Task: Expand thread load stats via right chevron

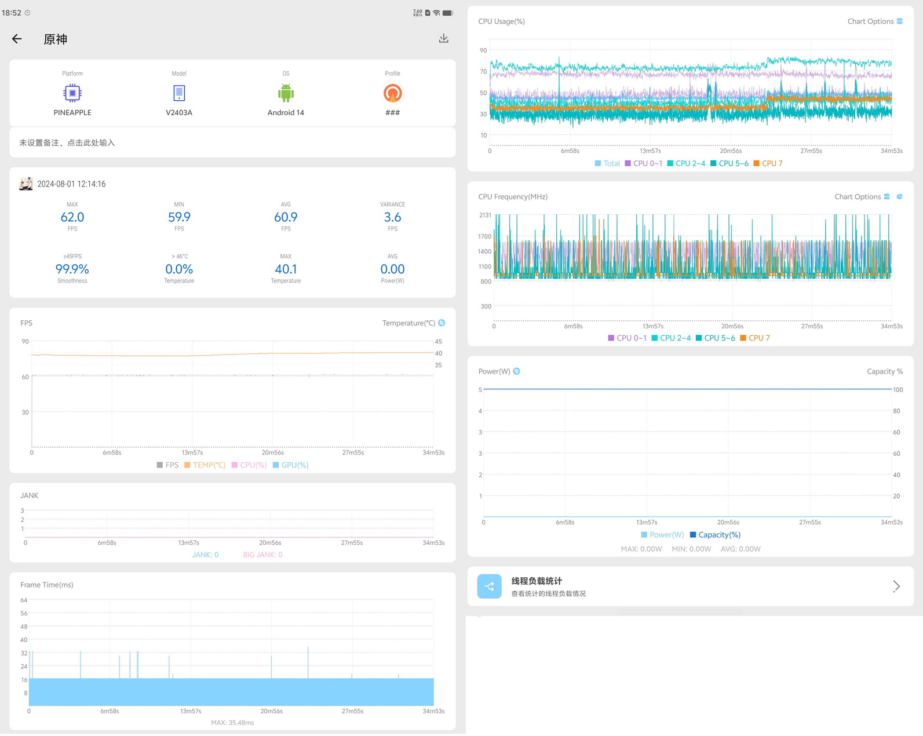Action: point(896,587)
